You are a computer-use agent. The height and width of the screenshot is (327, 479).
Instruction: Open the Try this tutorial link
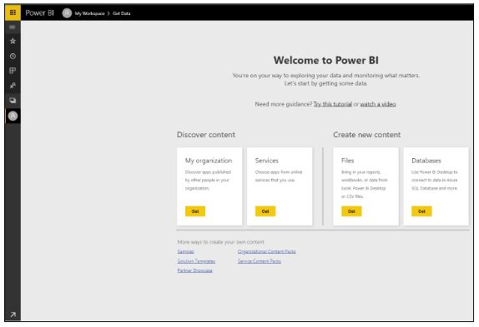click(333, 104)
